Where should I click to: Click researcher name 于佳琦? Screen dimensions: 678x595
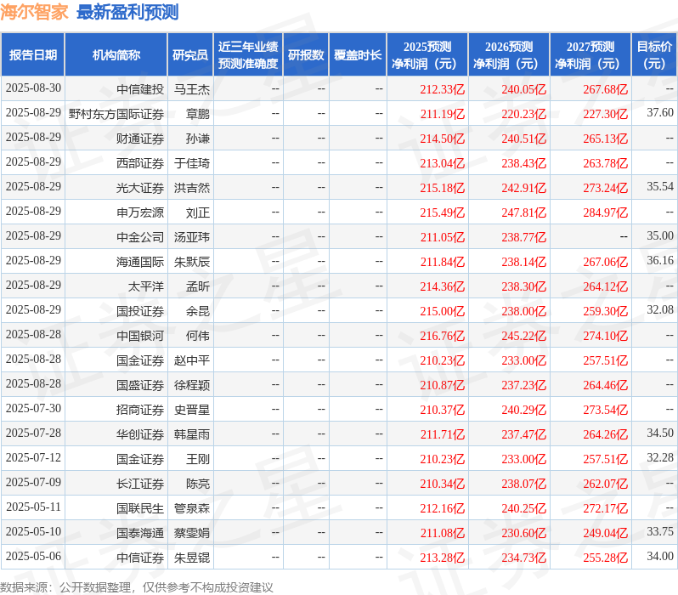[192, 163]
